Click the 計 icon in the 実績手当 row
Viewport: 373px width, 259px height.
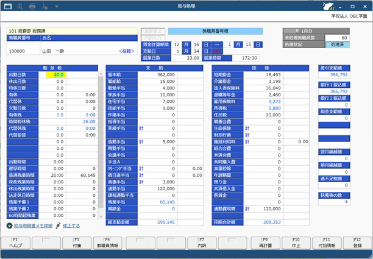tap(141, 129)
